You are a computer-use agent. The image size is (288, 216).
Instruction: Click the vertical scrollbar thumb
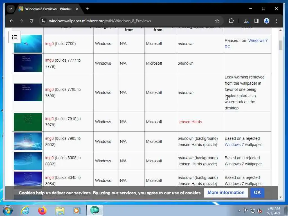point(280,45)
